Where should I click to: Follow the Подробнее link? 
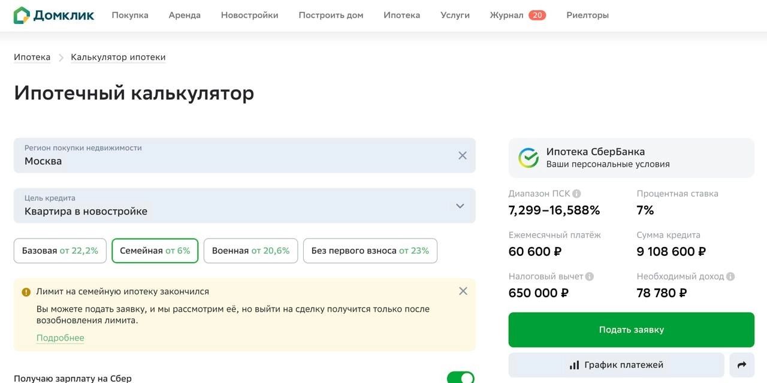point(60,338)
